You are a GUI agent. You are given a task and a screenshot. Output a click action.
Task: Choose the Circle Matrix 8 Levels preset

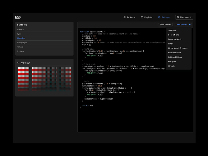[178, 48]
